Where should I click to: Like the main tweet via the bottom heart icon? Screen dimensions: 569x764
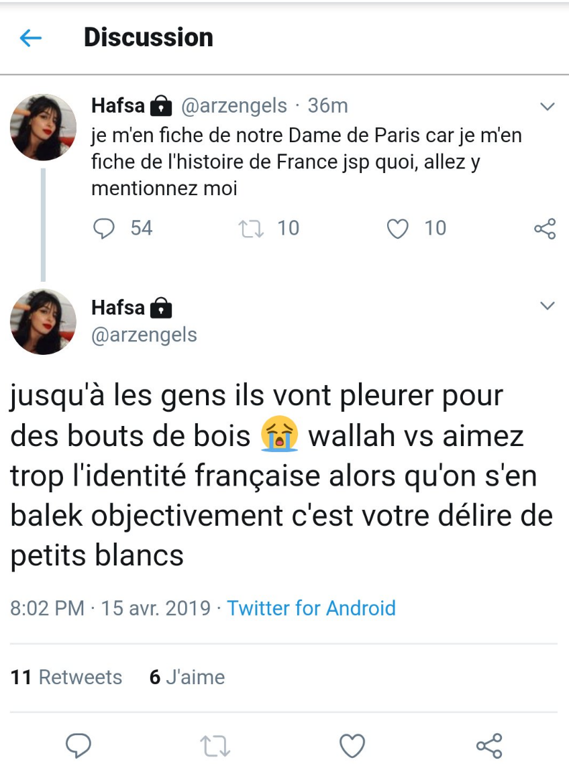tap(352, 745)
